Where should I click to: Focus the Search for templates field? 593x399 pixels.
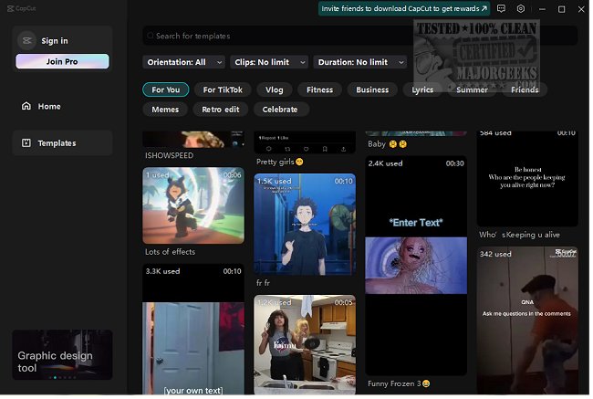click(x=362, y=36)
